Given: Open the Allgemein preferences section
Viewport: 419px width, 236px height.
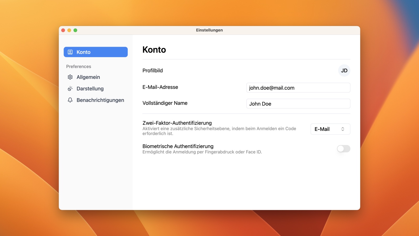Looking at the screenshot, I should click(88, 77).
